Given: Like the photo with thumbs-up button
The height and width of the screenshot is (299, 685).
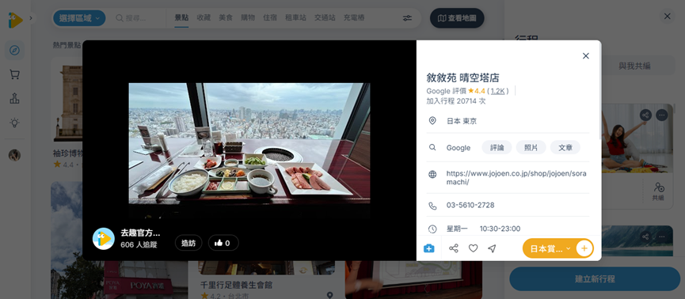Looking at the screenshot, I should [223, 243].
